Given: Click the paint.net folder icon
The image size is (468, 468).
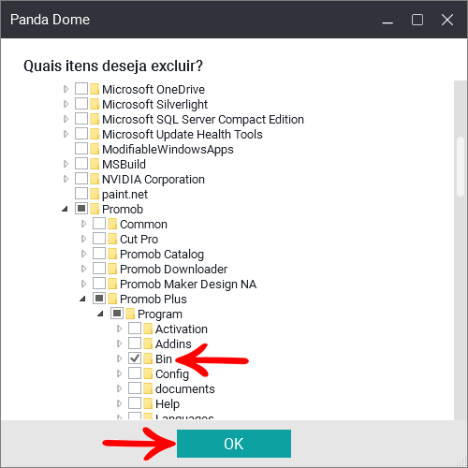Looking at the screenshot, I should pos(95,194).
